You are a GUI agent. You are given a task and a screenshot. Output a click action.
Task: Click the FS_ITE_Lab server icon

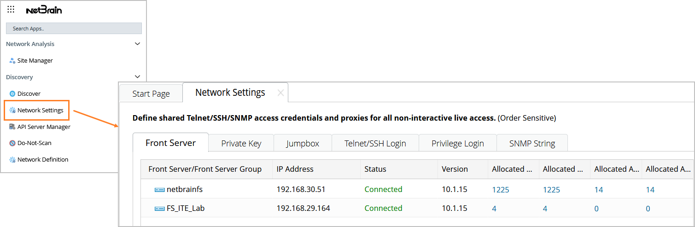click(159, 209)
